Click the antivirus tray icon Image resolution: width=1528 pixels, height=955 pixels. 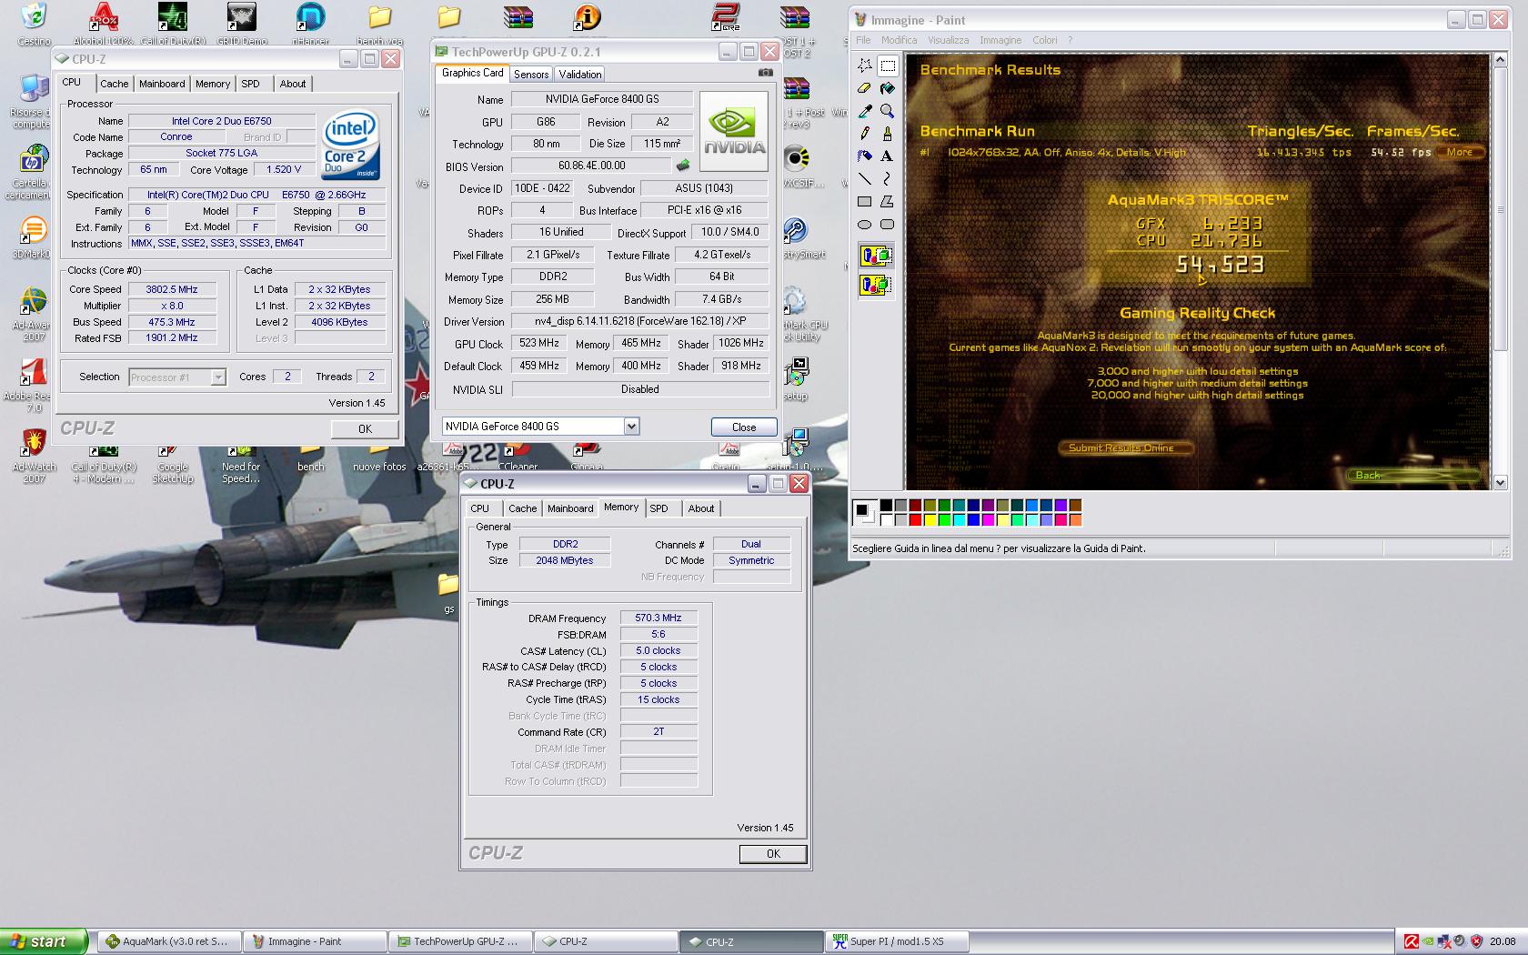pos(1411,941)
